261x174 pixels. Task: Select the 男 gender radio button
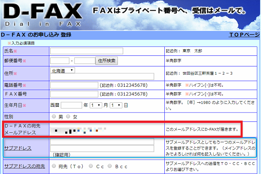(x=54, y=117)
